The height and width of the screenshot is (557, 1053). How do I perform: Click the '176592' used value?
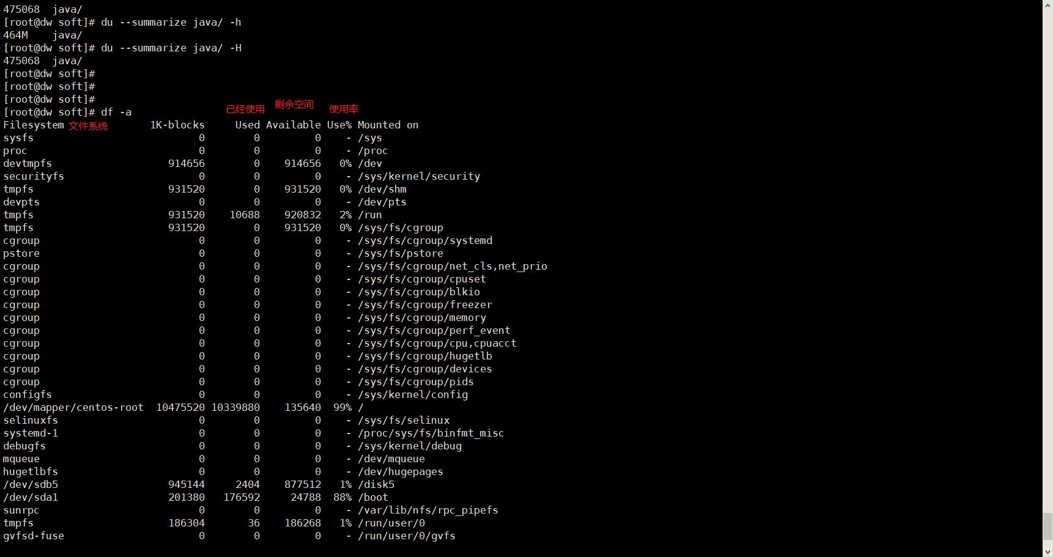coord(242,497)
